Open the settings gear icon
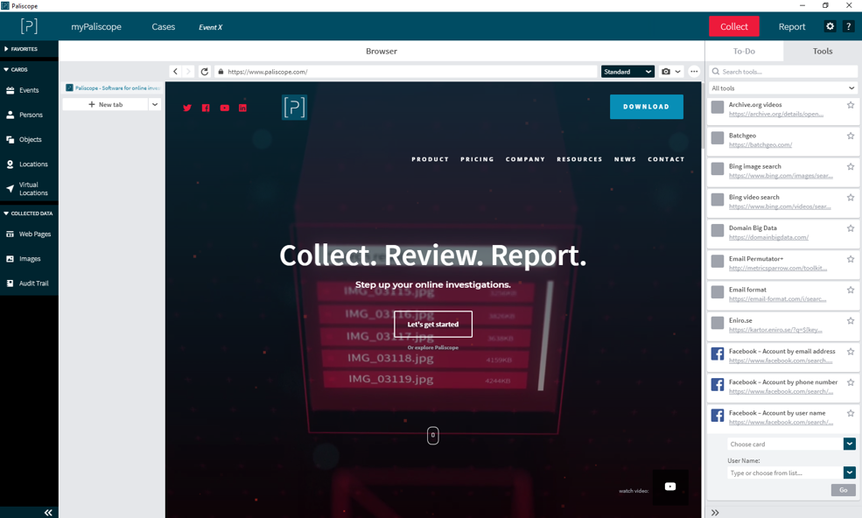 pyautogui.click(x=830, y=27)
